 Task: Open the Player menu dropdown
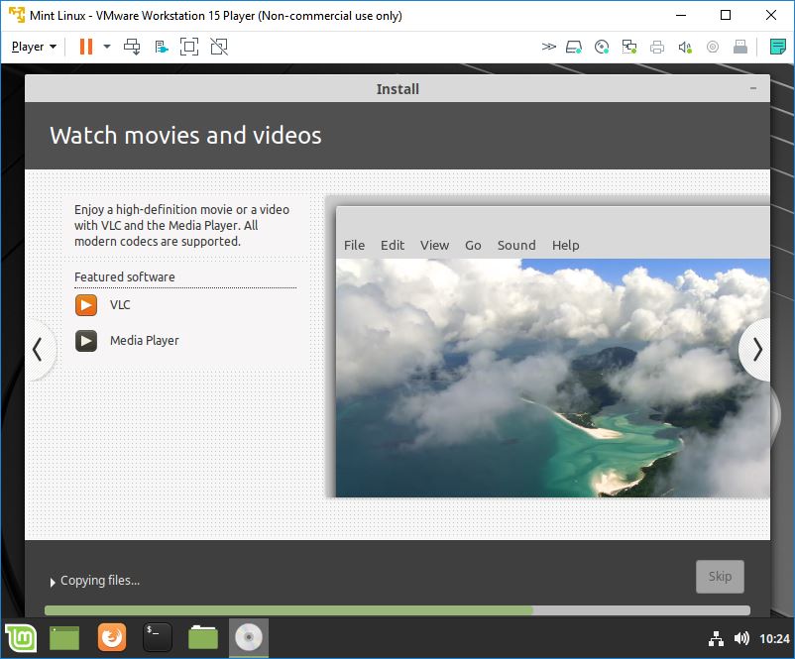pos(34,47)
